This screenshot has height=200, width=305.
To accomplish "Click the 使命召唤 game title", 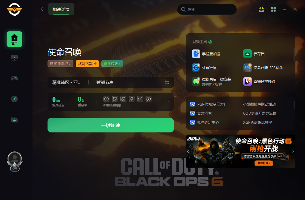I will pyautogui.click(x=64, y=52).
